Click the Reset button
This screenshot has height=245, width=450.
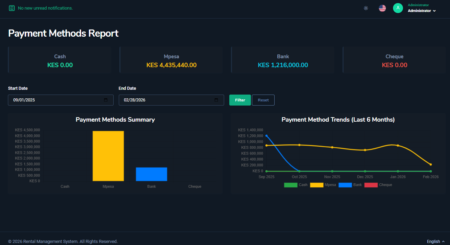click(263, 100)
